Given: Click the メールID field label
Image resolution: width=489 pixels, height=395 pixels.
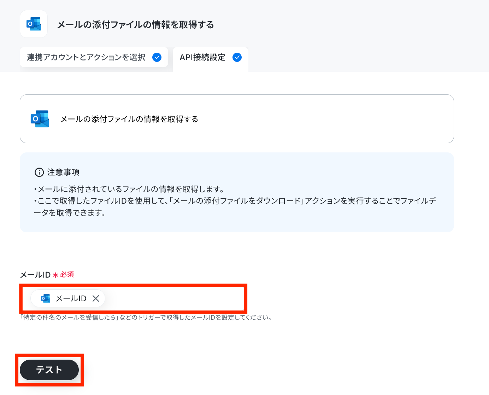Looking at the screenshot, I should (x=35, y=275).
